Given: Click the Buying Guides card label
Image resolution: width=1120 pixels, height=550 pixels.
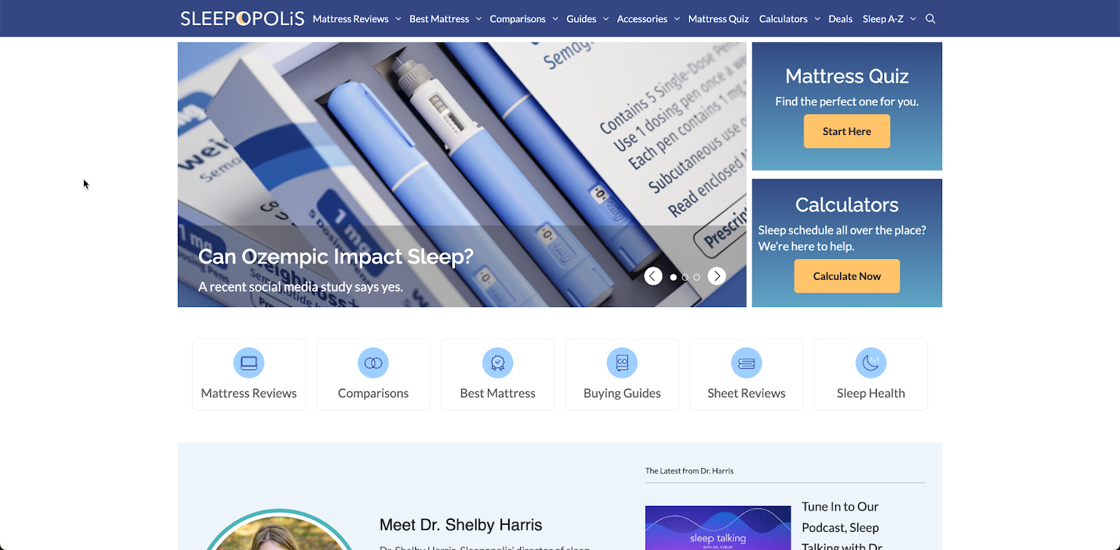Looking at the screenshot, I should 622,393.
